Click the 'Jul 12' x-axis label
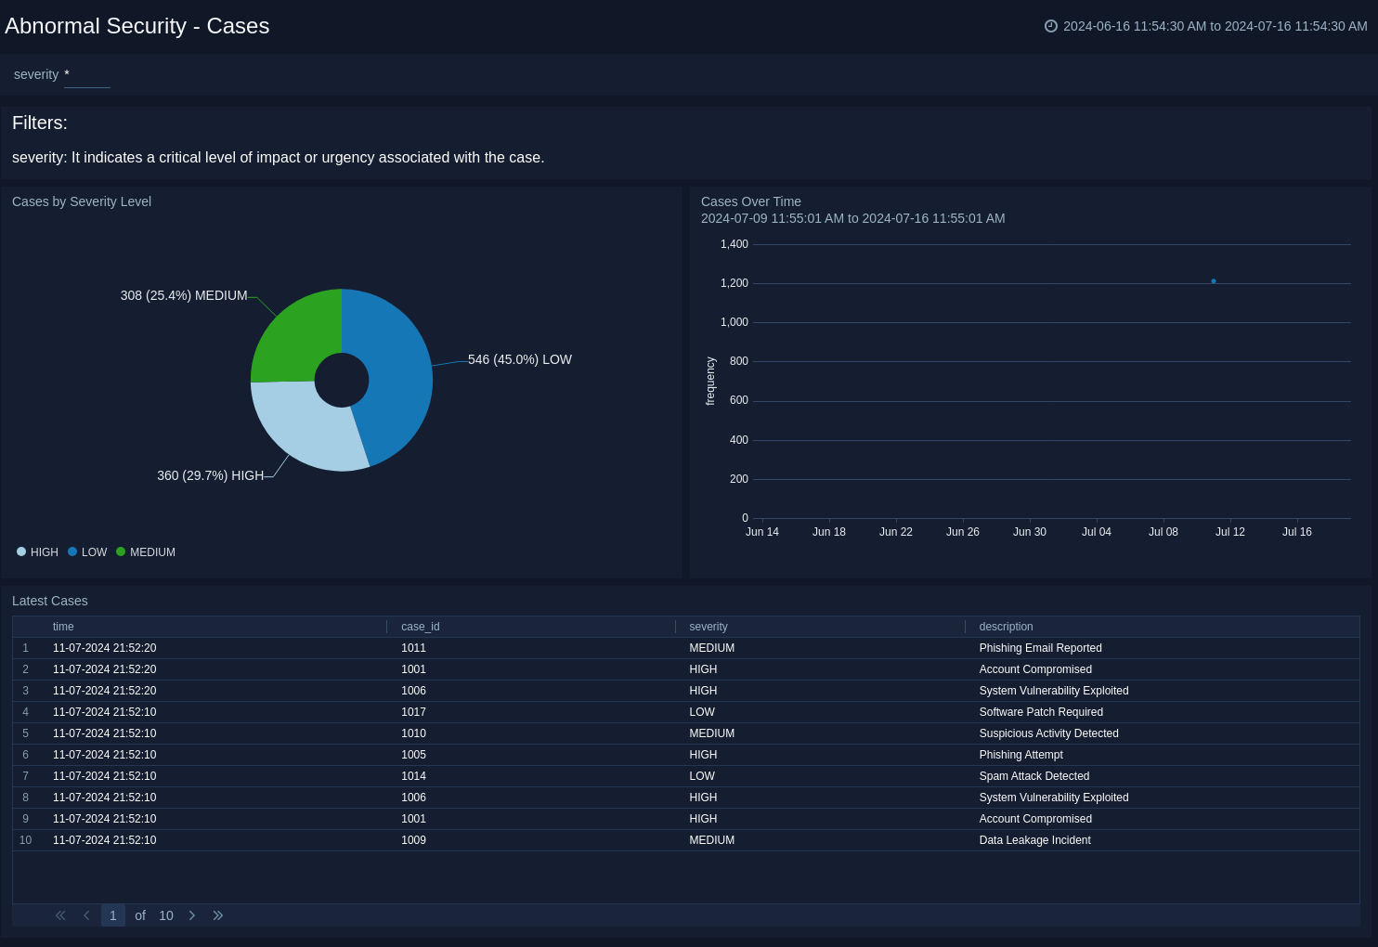1378x947 pixels. (x=1229, y=532)
